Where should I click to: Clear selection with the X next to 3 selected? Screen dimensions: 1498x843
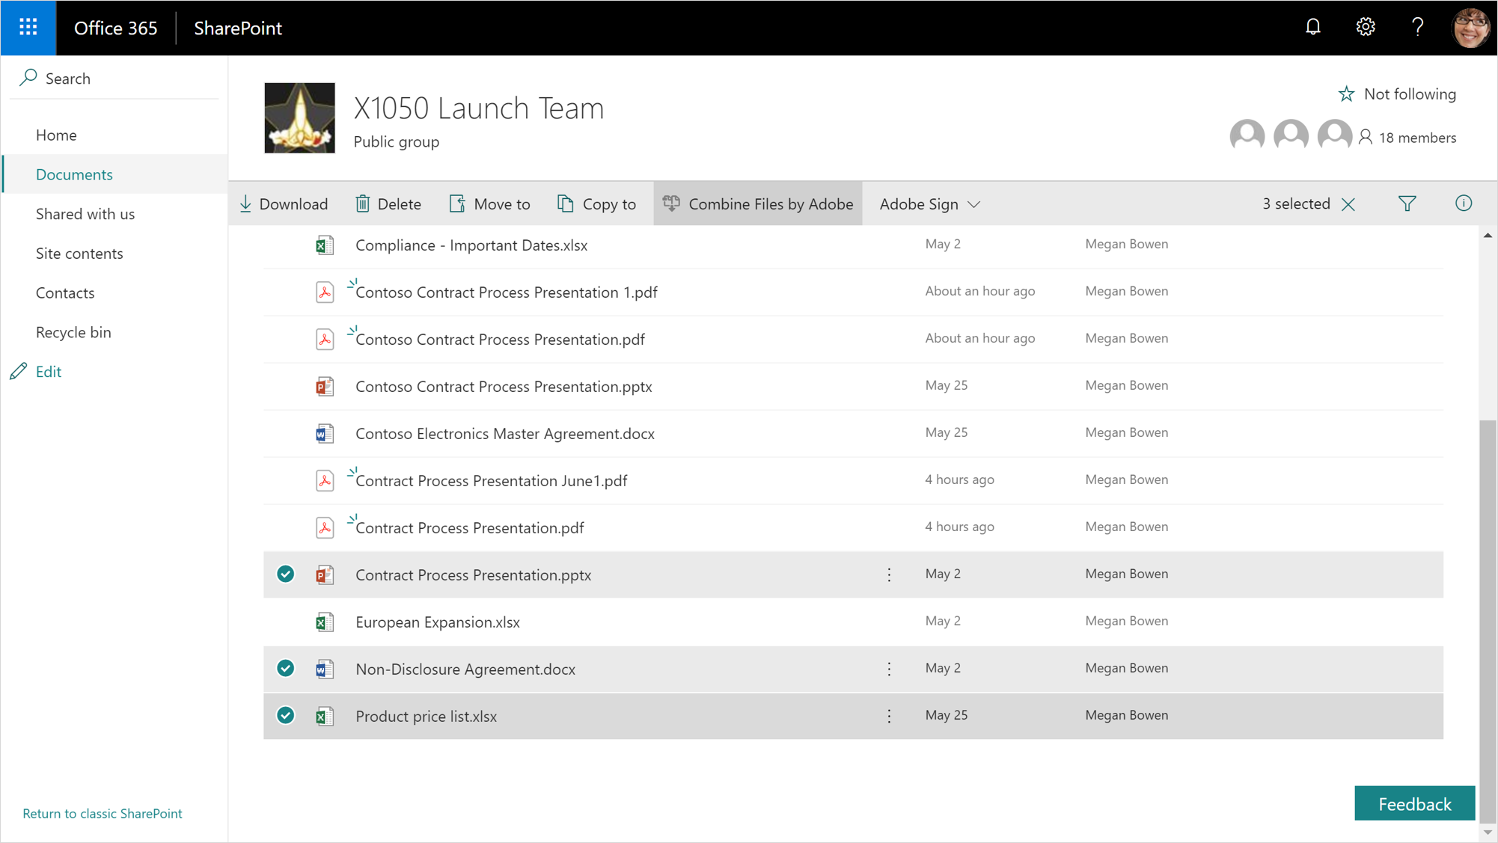click(1349, 203)
